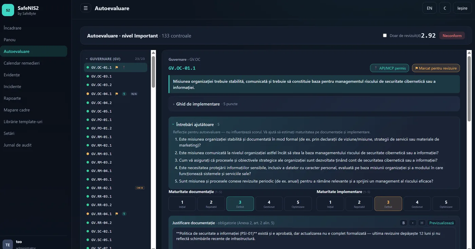Enable the 'Doar de revizuit' checkbox

385,36
